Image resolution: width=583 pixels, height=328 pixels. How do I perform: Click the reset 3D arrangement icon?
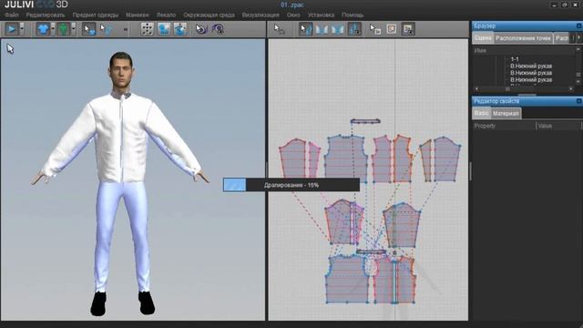point(180,29)
